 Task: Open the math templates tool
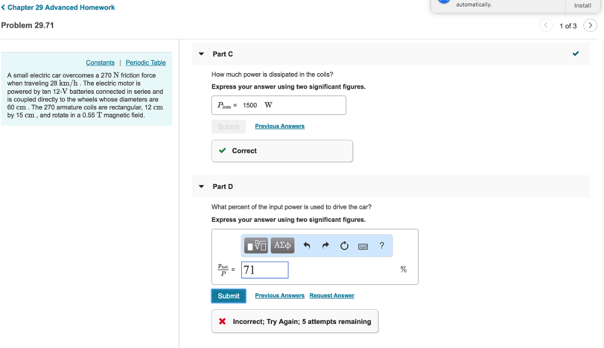(258, 245)
